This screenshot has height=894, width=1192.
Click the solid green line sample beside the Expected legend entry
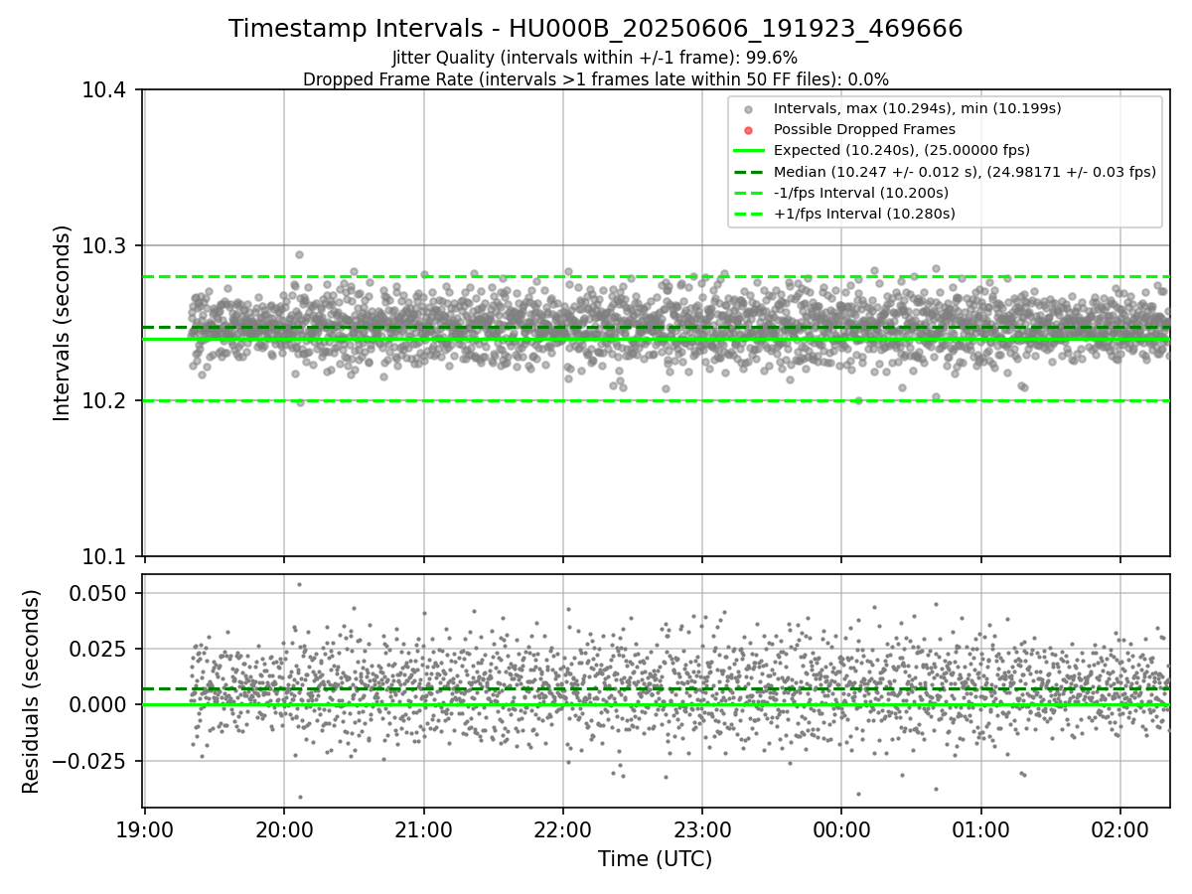[749, 151]
